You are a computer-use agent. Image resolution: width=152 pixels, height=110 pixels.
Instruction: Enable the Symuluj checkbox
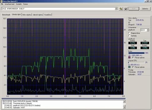point(129,36)
